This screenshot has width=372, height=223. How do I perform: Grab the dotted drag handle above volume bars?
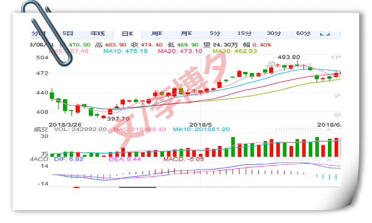pyautogui.click(x=298, y=129)
